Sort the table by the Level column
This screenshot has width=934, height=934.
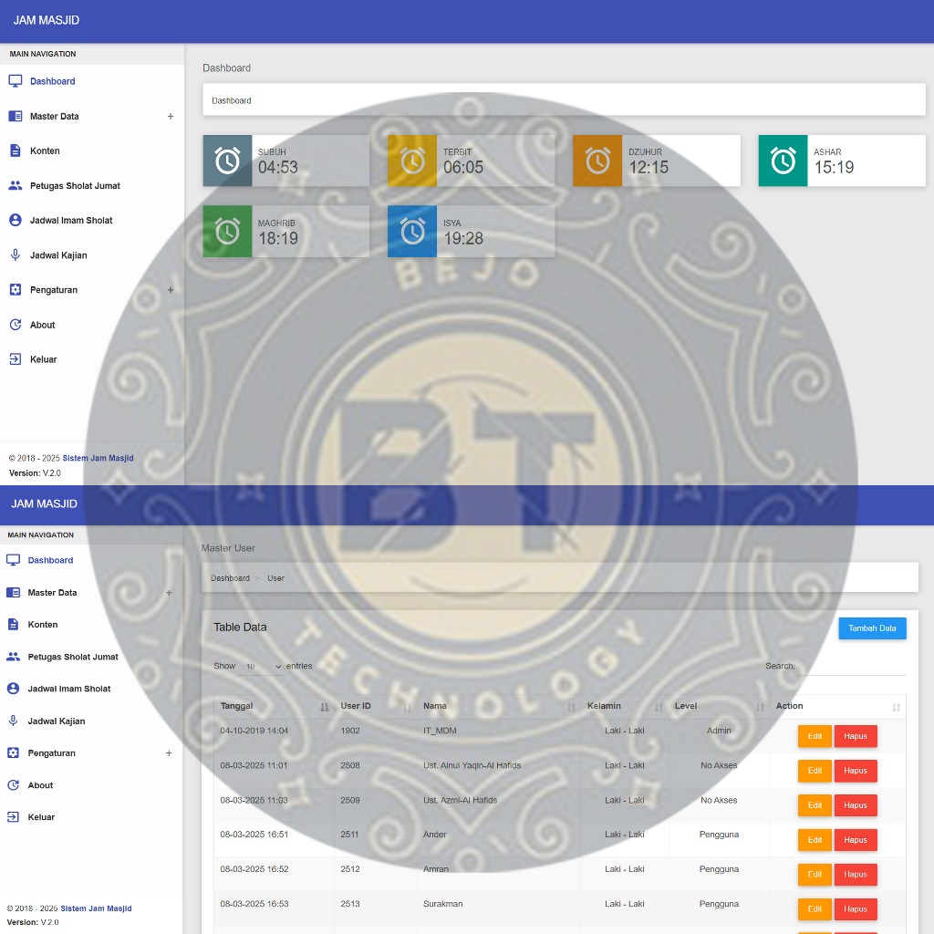[719, 706]
